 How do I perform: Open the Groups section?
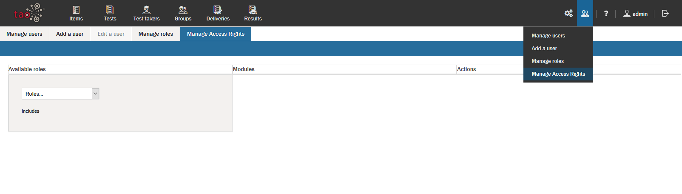(183, 13)
